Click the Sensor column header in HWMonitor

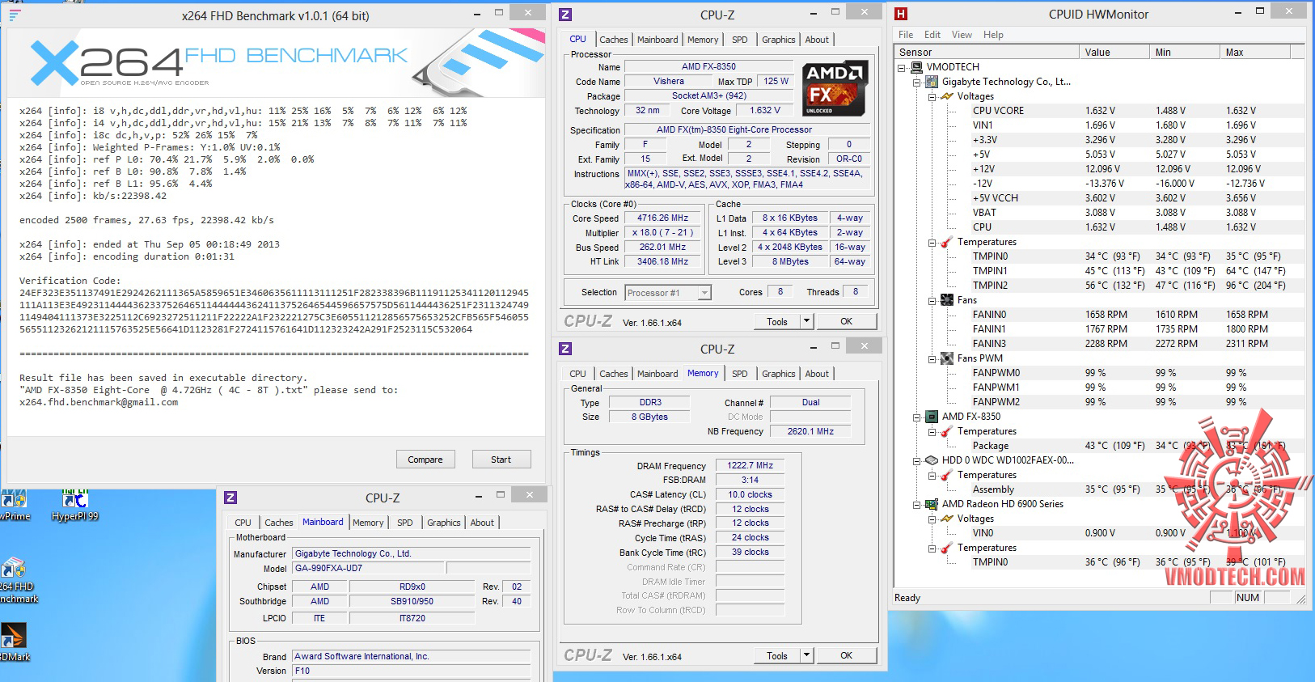[x=987, y=53]
